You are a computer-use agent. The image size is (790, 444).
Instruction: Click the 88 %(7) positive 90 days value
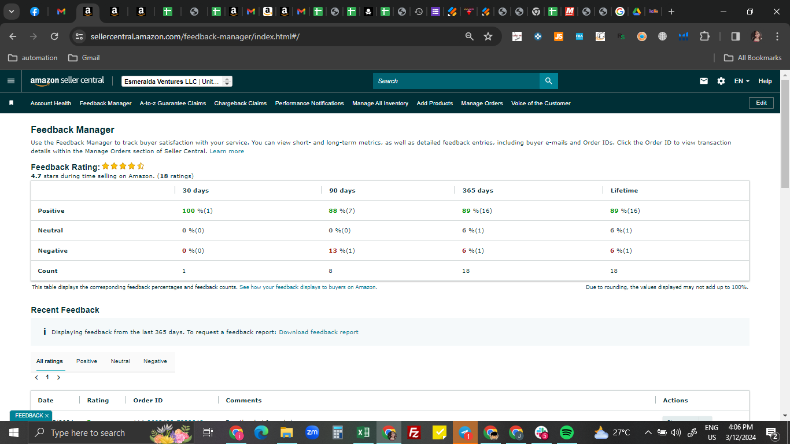342,211
